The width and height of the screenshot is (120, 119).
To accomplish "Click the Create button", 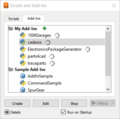I will click(17, 103).
